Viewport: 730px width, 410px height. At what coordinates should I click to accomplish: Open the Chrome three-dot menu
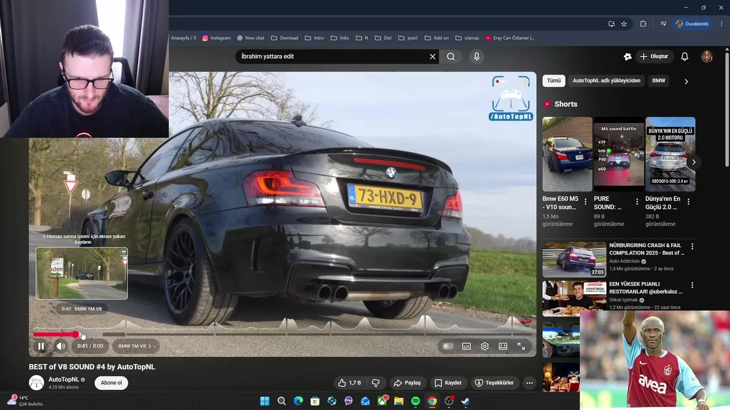[722, 24]
